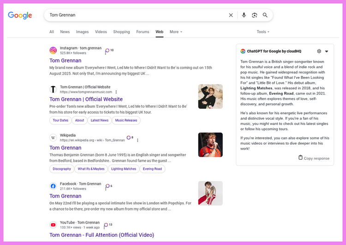Image resolution: width=346 pixels, height=245 pixels.
Task: Open Google Lens image search icon
Action: coord(254,15)
